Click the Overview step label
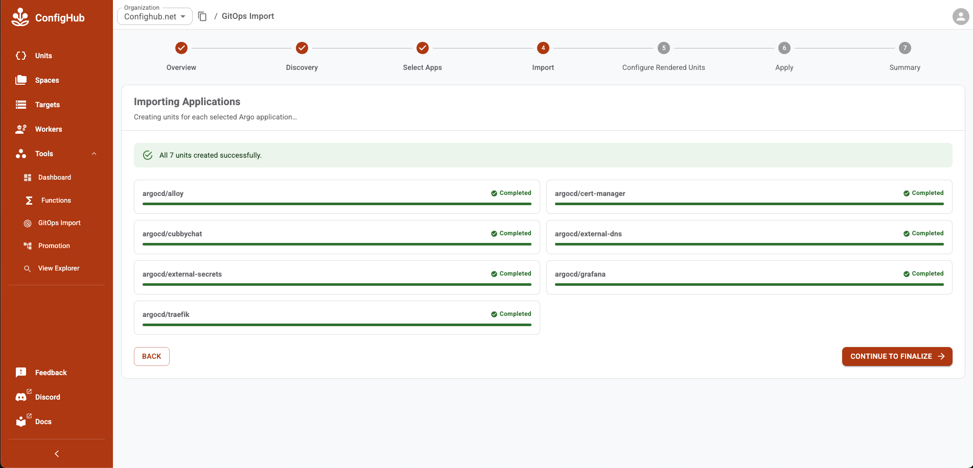 (181, 67)
